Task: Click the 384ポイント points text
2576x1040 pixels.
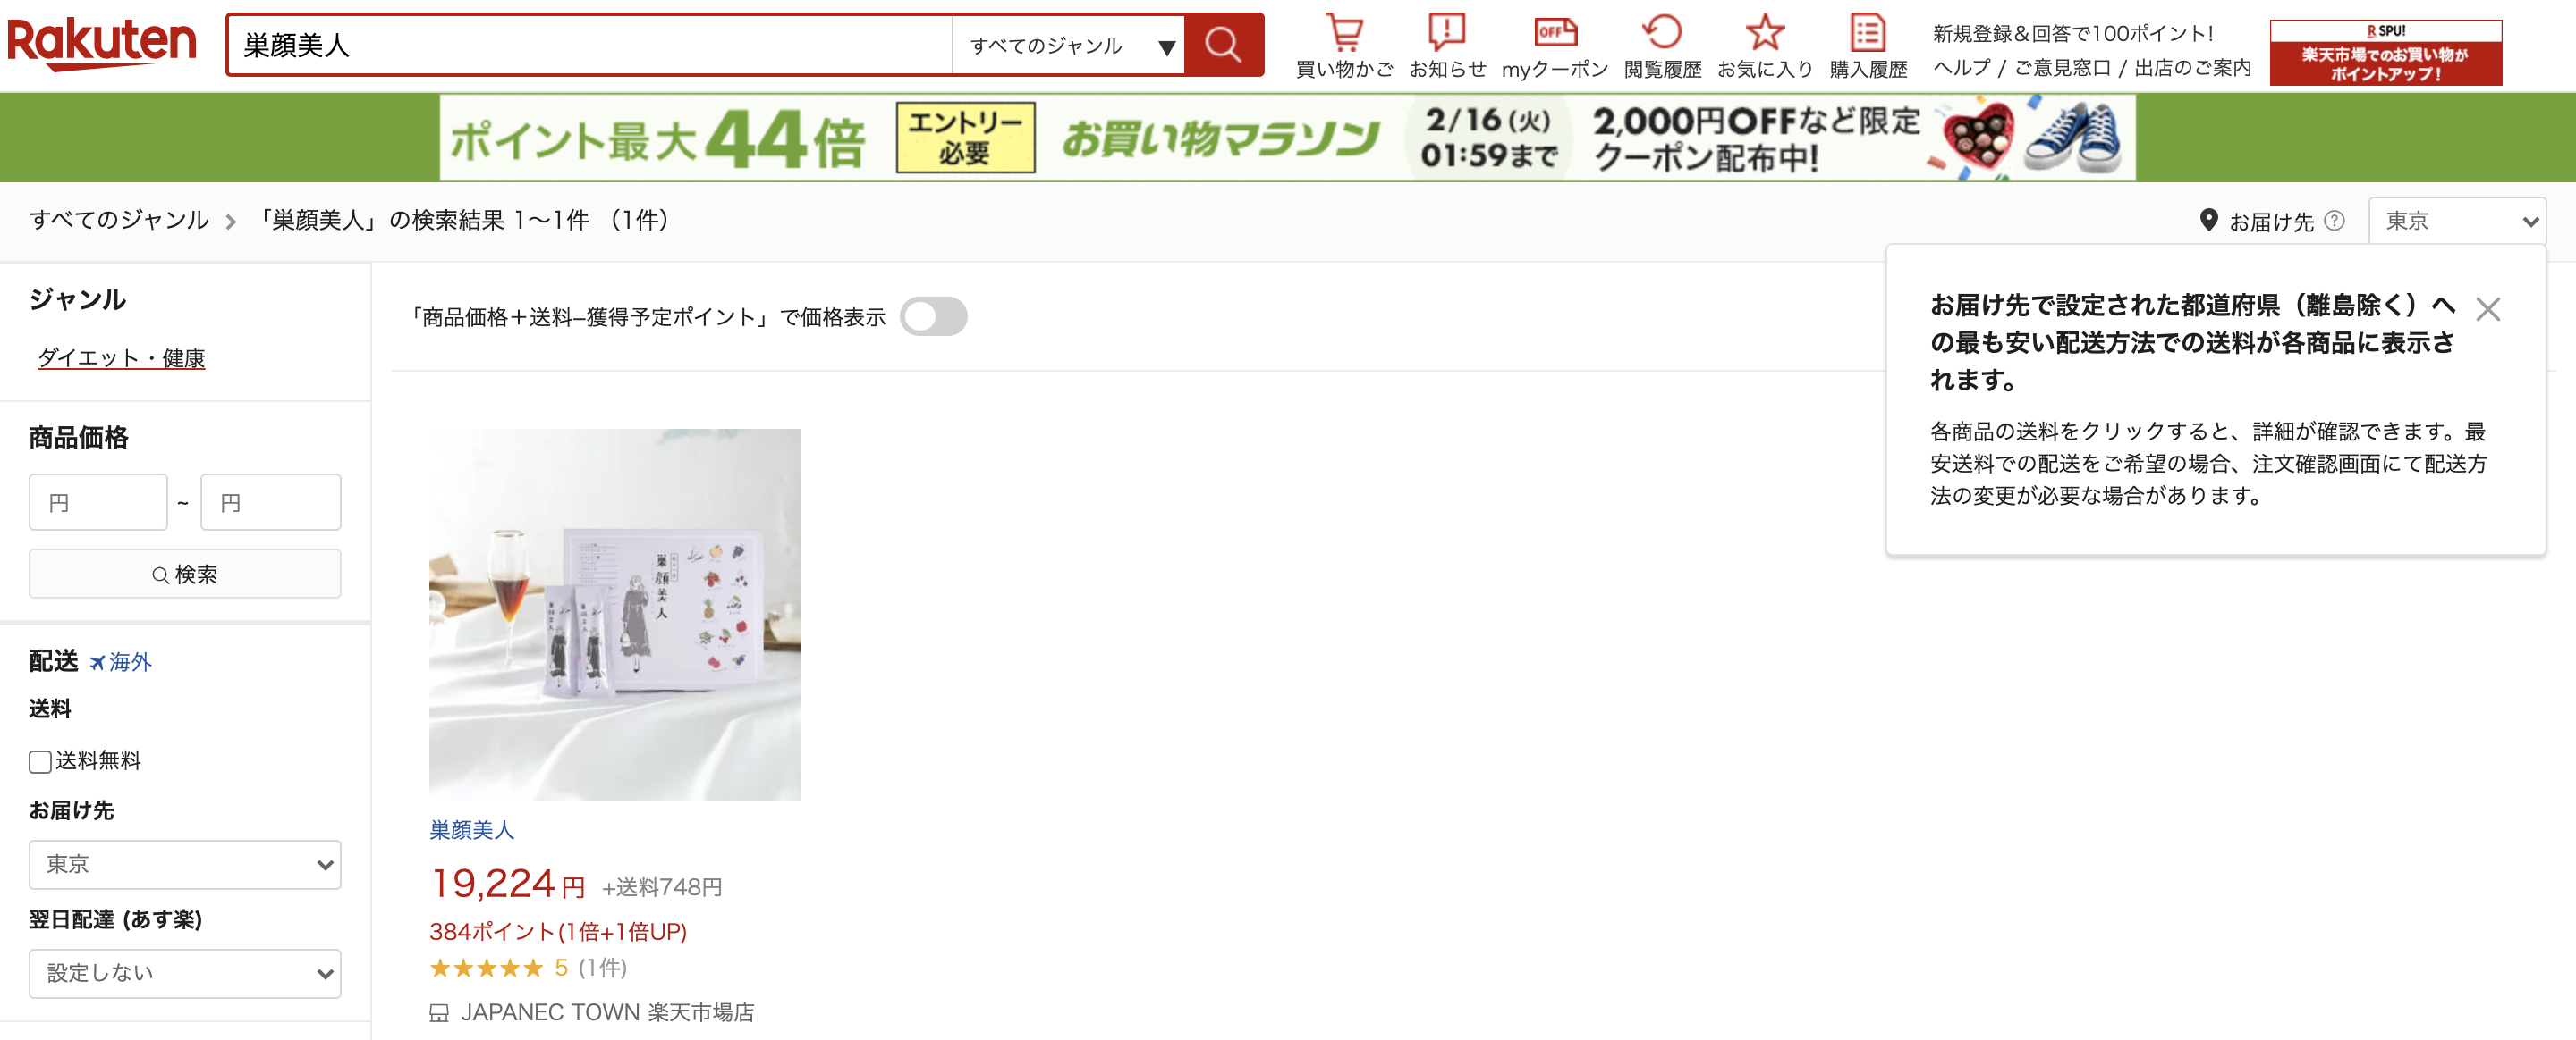Action: tap(557, 932)
